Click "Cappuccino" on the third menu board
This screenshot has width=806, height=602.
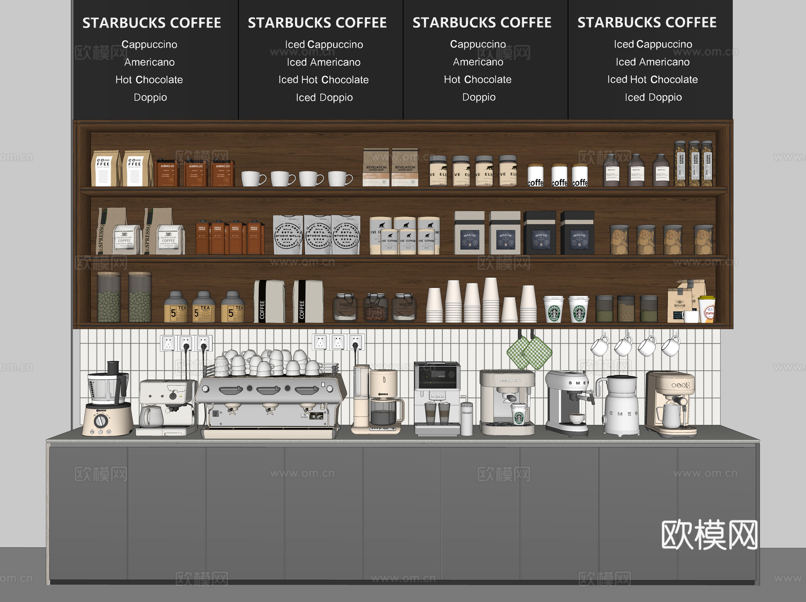[478, 44]
